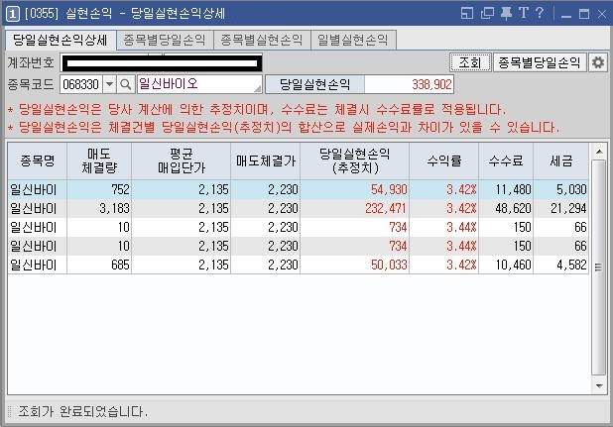Maximize the 0355 window

tap(584, 14)
